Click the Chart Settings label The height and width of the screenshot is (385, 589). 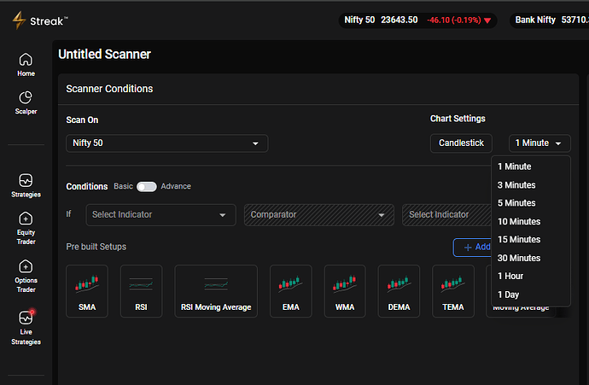pyautogui.click(x=458, y=119)
